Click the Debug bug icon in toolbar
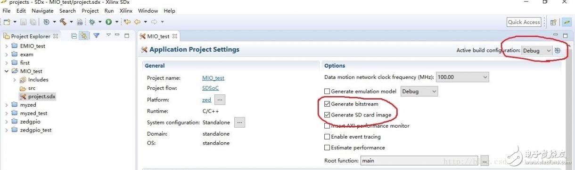 point(92,22)
